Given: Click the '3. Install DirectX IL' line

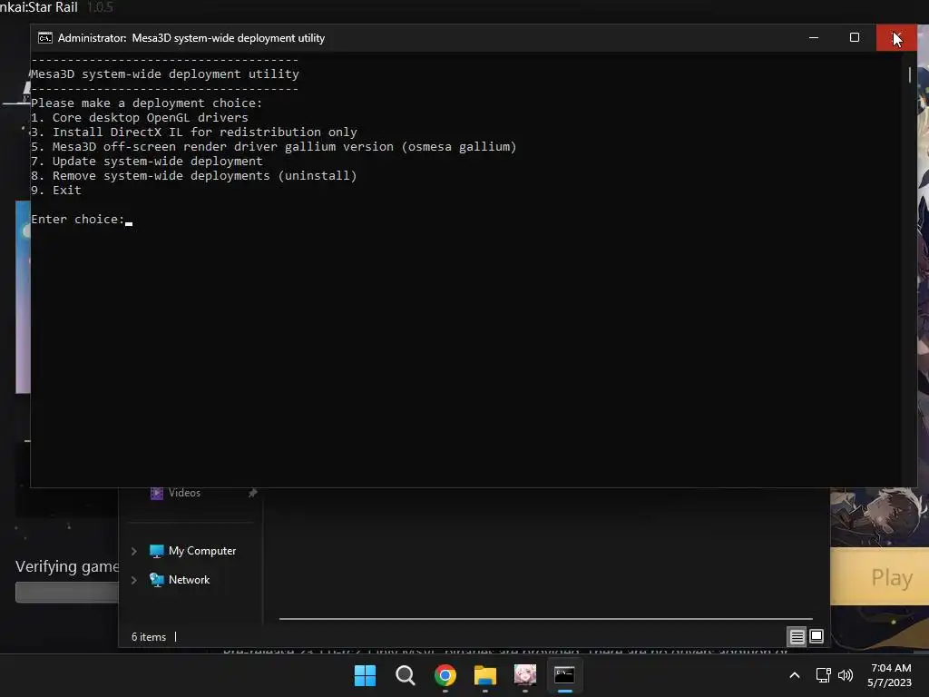Looking at the screenshot, I should 194,133.
